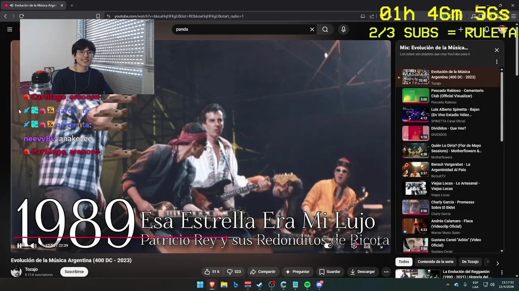519x291 pixels.
Task: Open the YouTube hamburger guide menu
Action: (10, 29)
